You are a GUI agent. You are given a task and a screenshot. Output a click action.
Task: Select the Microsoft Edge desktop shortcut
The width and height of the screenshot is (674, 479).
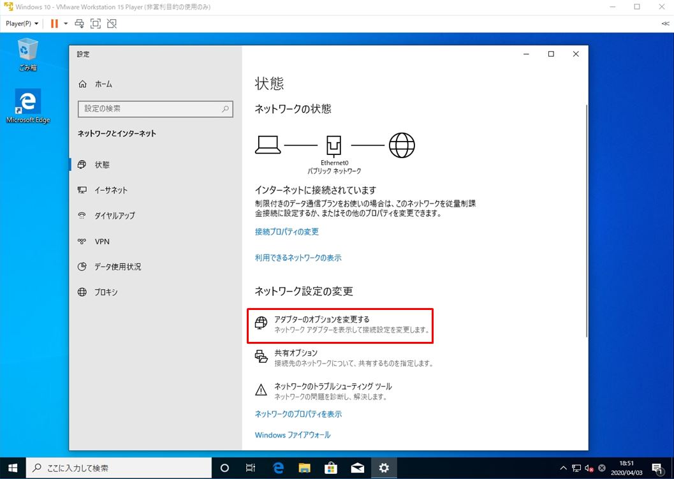point(28,107)
